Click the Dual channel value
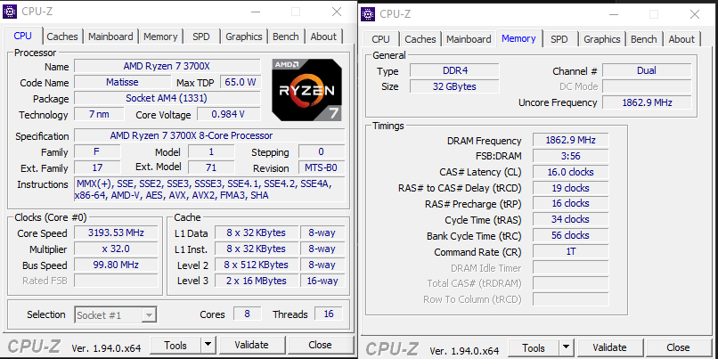Viewport: 718px width, 359px height. click(x=647, y=70)
